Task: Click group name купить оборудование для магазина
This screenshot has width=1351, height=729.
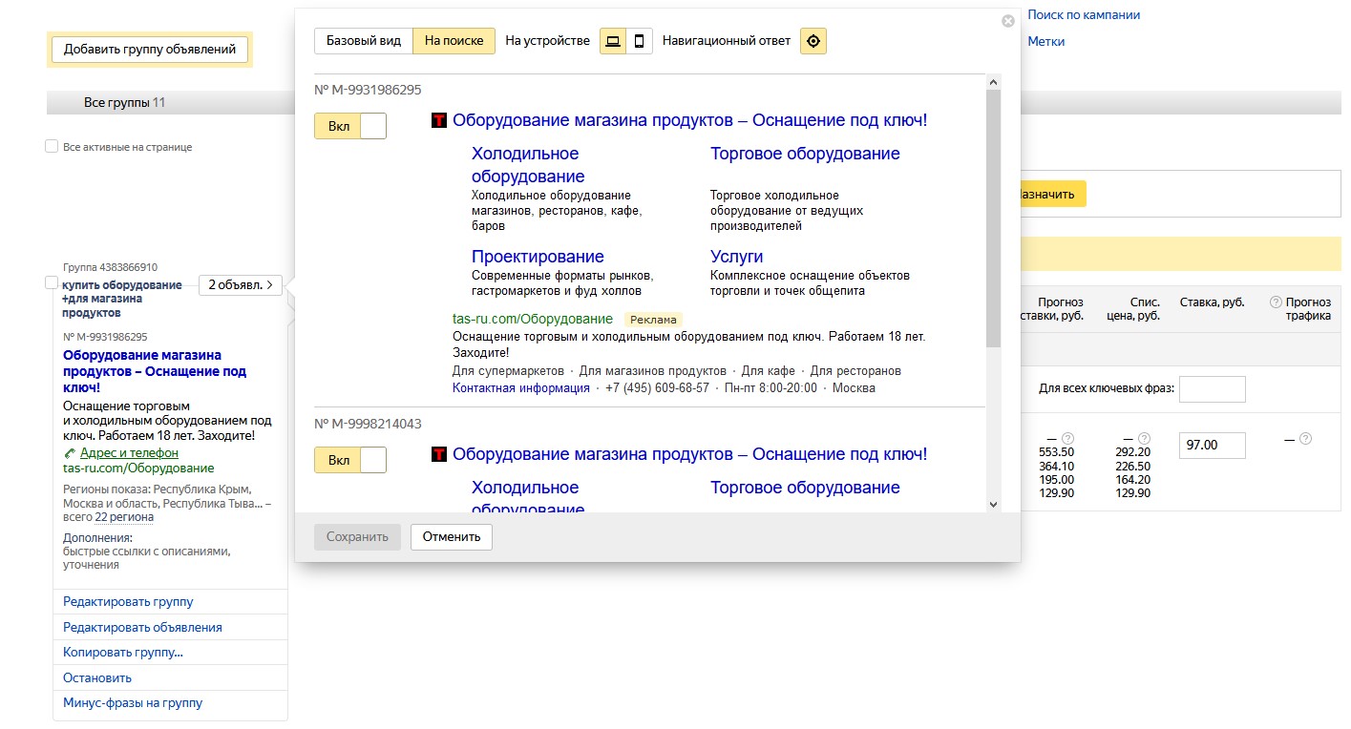Action: pos(122,299)
